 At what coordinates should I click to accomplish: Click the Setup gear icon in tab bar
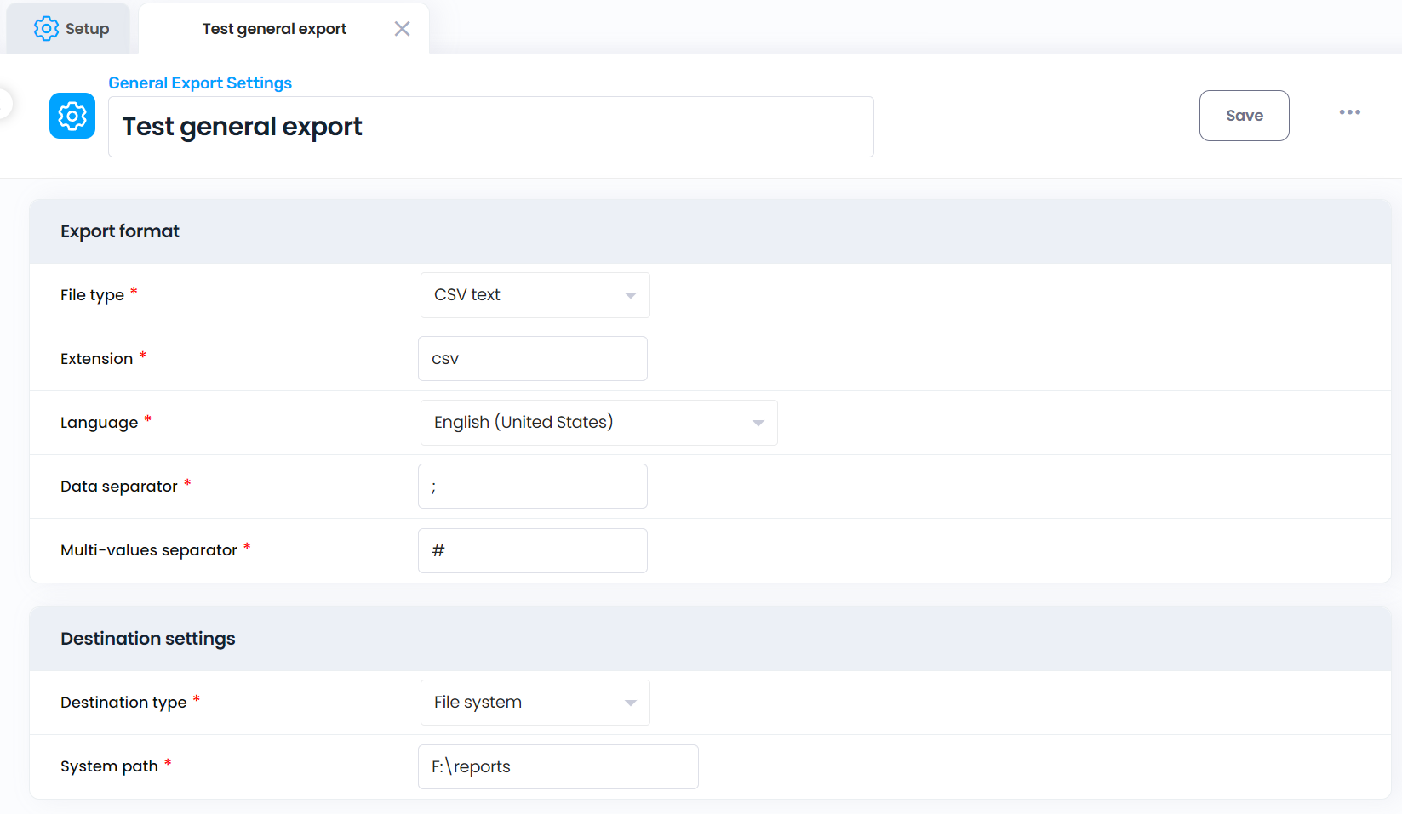[x=46, y=29]
